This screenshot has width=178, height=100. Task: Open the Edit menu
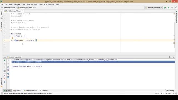[x=6, y=4]
